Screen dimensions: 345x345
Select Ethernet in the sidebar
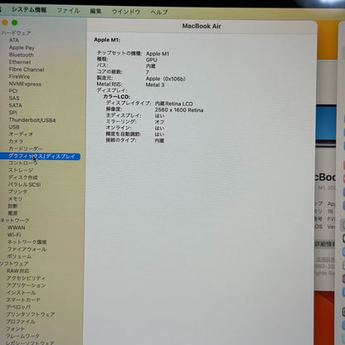tap(20, 62)
